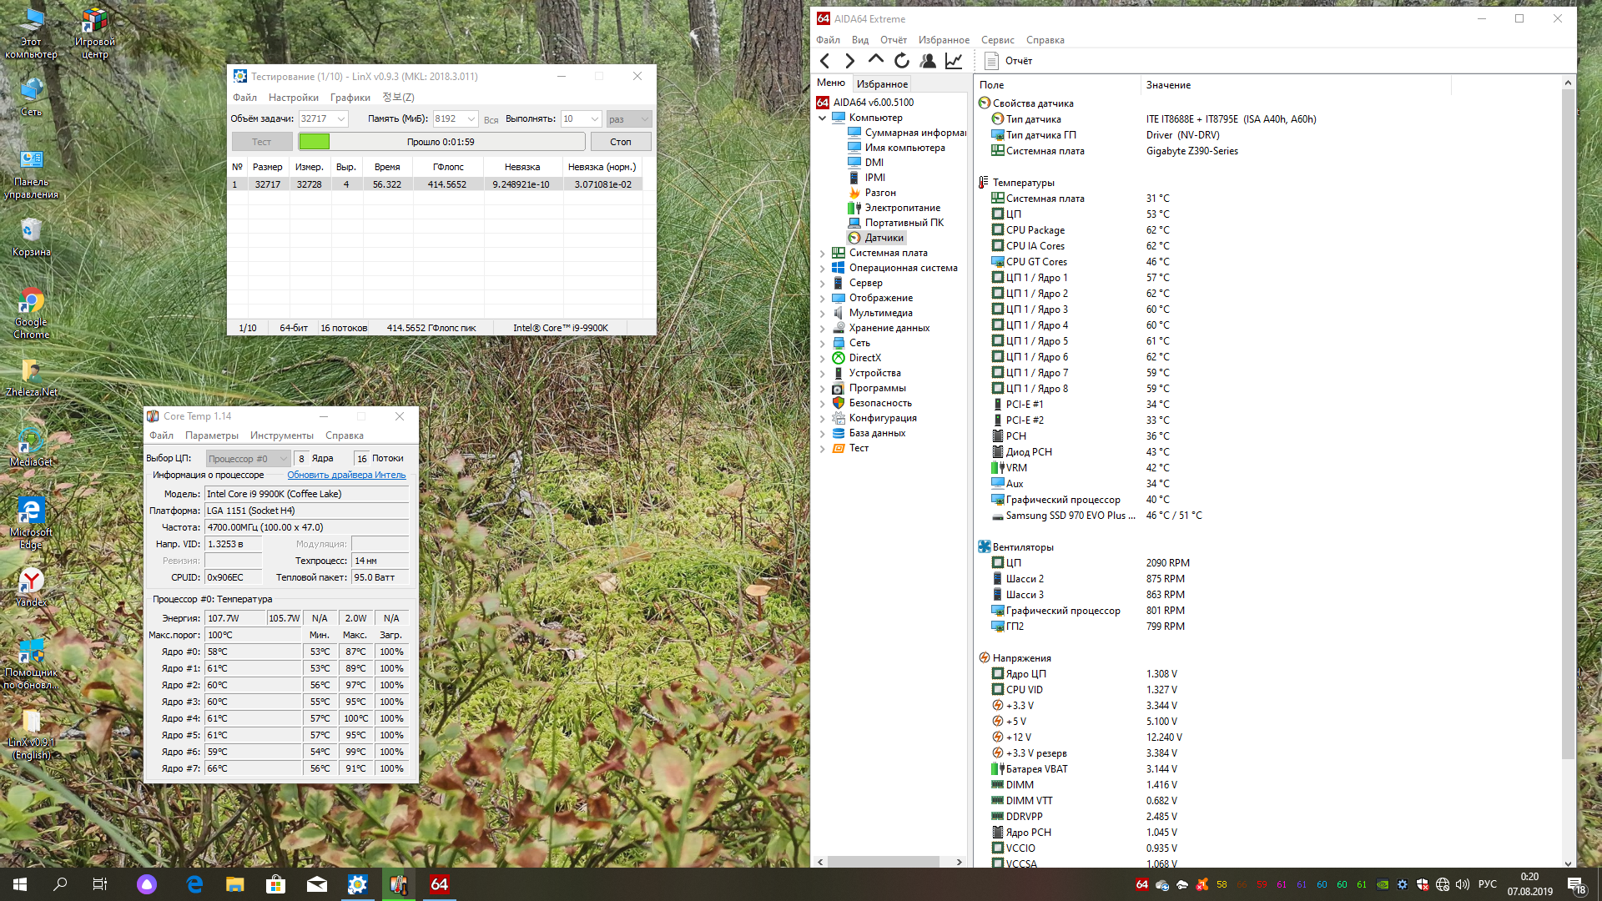Refresh the AIDA64 sensor page
The width and height of the screenshot is (1602, 901).
[x=901, y=61]
